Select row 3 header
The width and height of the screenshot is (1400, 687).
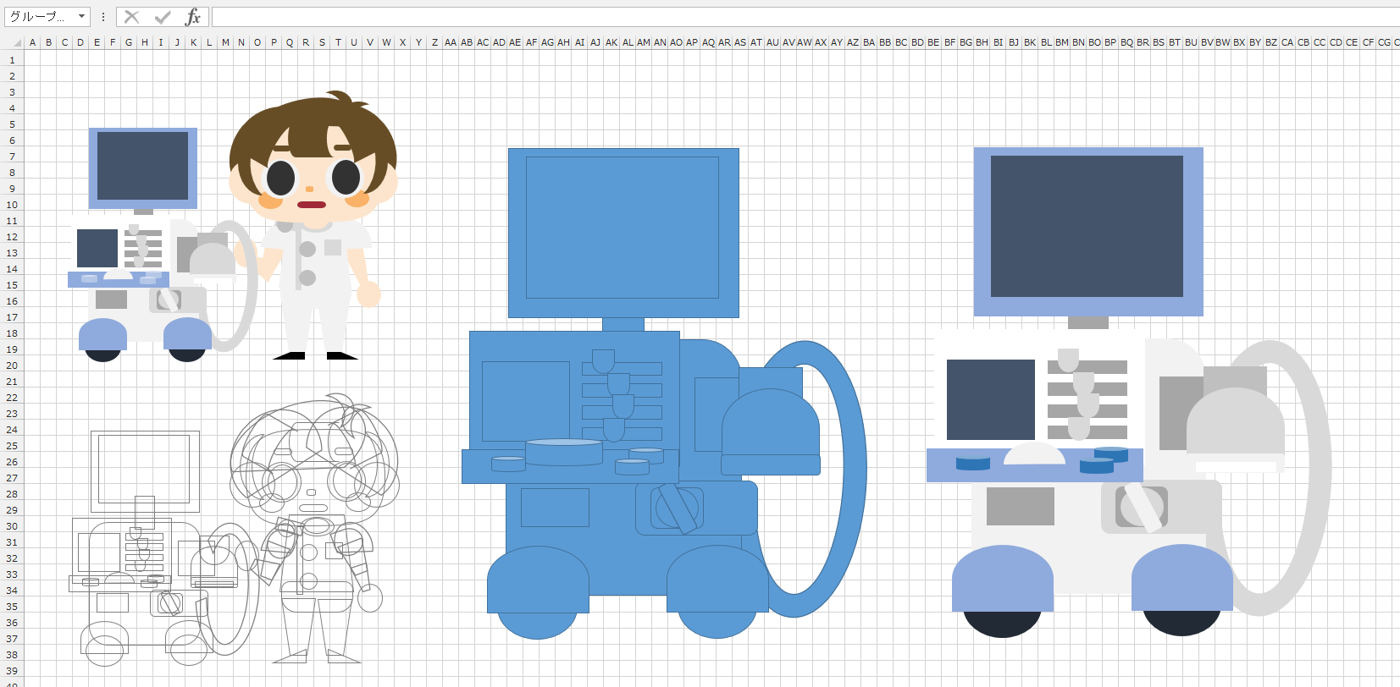(x=12, y=92)
